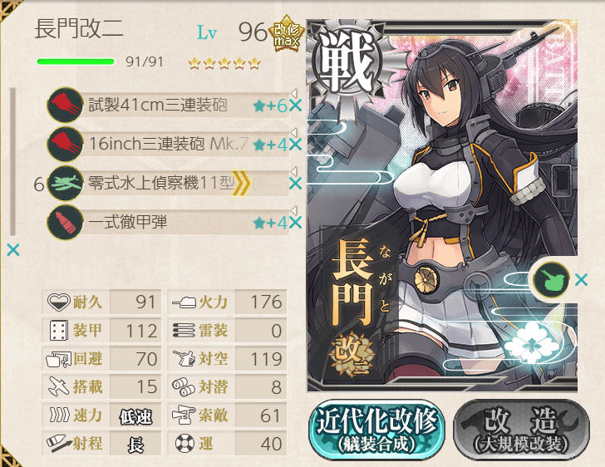The width and height of the screenshot is (605, 467).
Task: Click the 改修max gold star badge
Action: [x=287, y=34]
